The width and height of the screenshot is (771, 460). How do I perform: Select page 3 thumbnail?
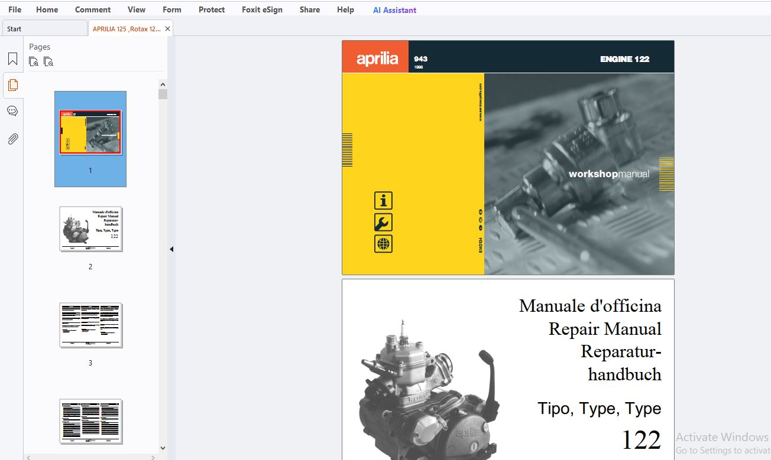point(90,325)
